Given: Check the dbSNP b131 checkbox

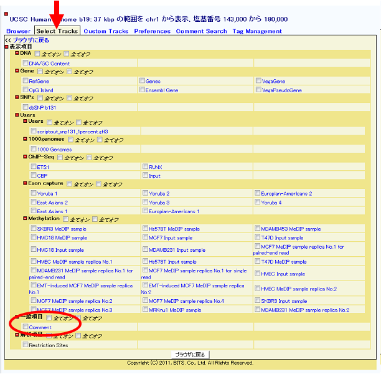Looking at the screenshot, I should pos(26,107).
